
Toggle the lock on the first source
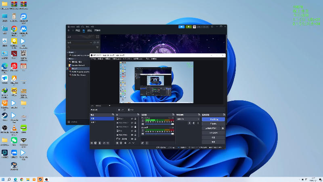click(135, 119)
